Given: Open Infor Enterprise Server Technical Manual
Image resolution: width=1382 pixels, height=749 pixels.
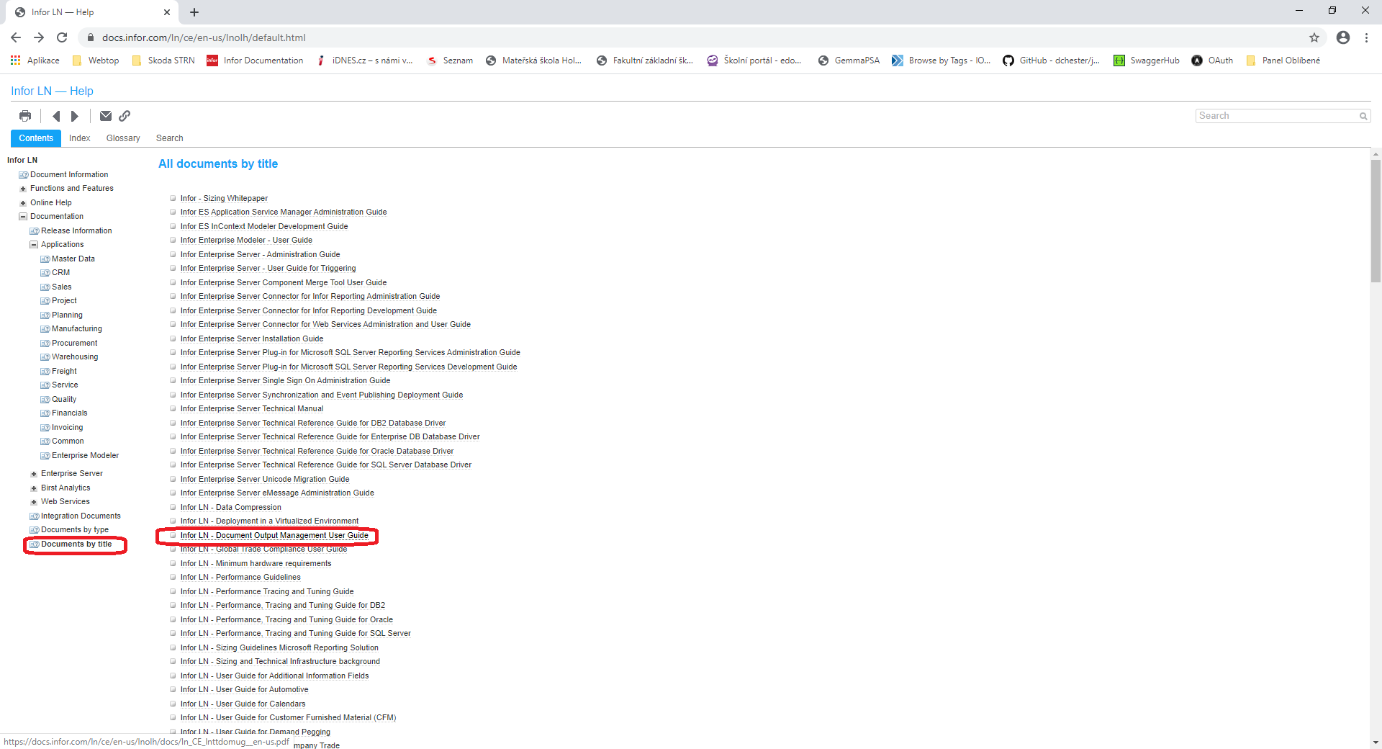Looking at the screenshot, I should pyautogui.click(x=252, y=409).
